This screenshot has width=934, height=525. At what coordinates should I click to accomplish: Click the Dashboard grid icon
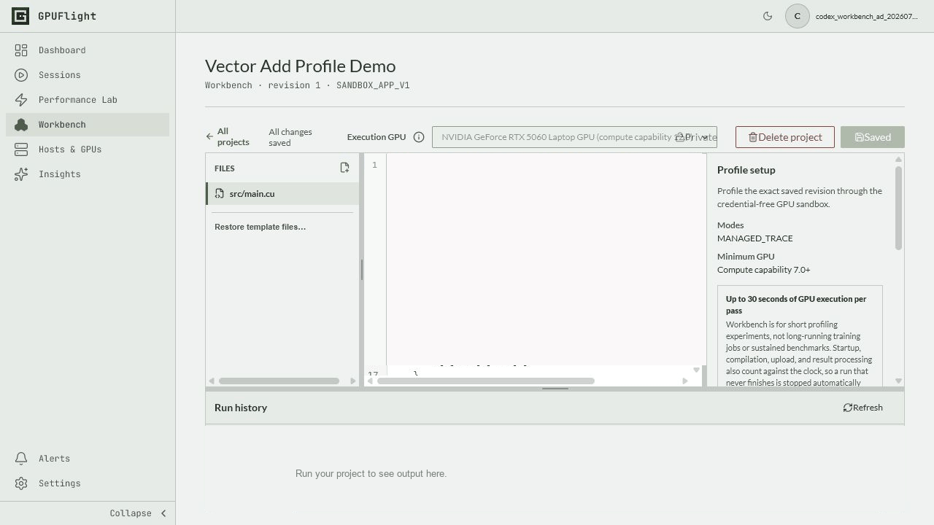point(21,50)
